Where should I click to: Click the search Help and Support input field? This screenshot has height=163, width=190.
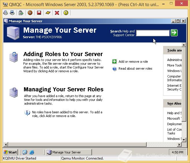[153, 33]
